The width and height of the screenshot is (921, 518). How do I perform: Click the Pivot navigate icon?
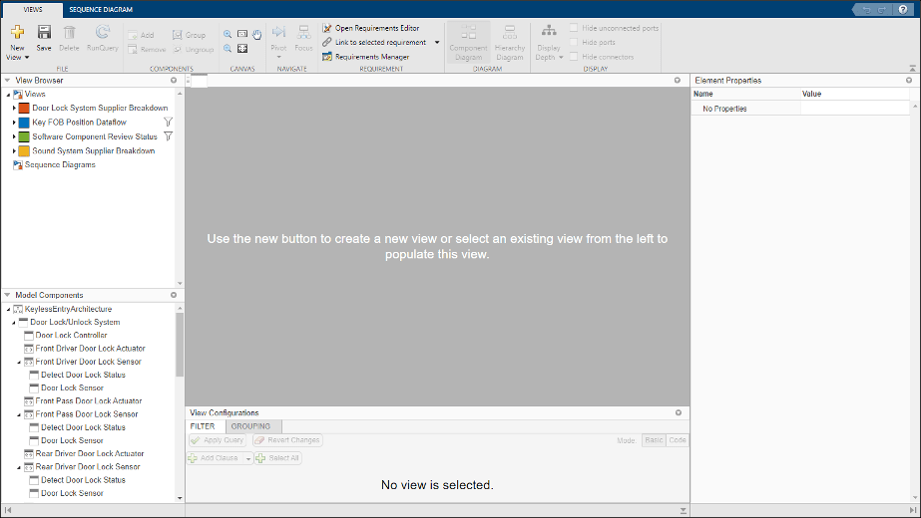click(279, 32)
